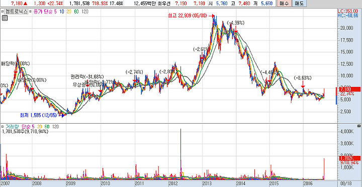
Task: Toggle the small square left of 켐트로닉스
Action: pos(3,12)
